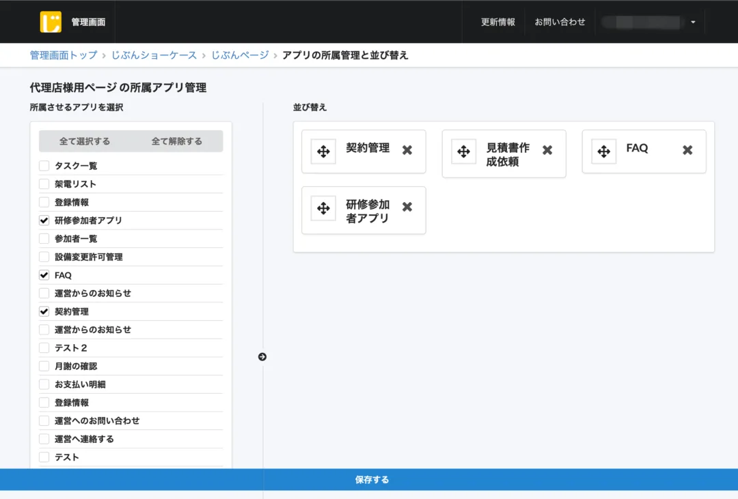Remove 研修参加者アプリ card with its X
The image size is (738, 499).
pos(407,207)
